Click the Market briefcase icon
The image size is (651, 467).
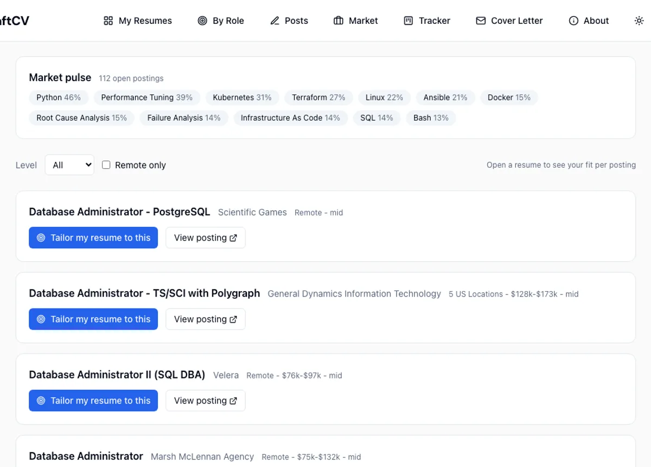pos(339,21)
